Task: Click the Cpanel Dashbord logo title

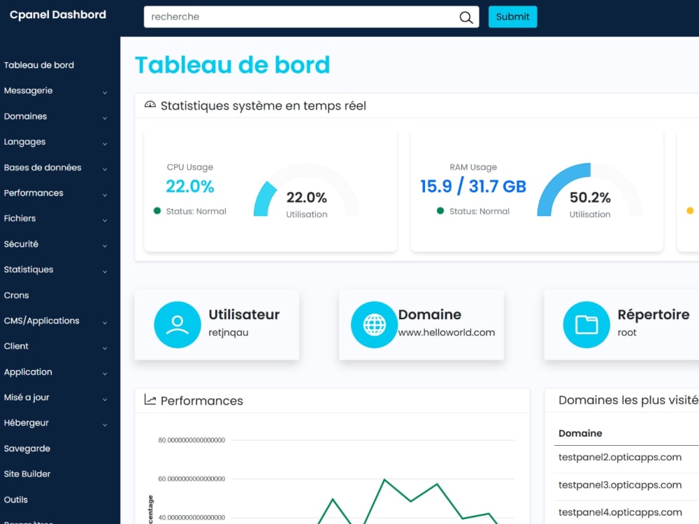Action: (x=58, y=15)
